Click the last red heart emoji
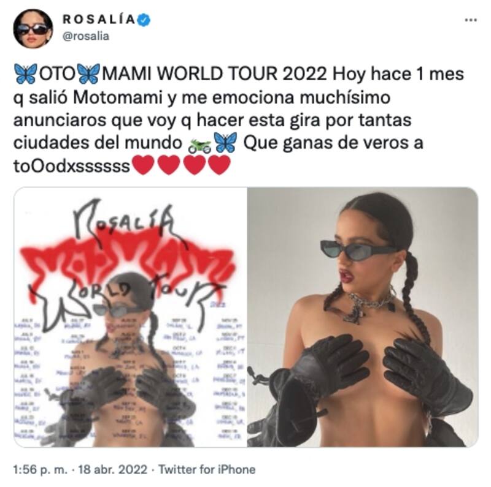491x487 pixels. (x=219, y=165)
